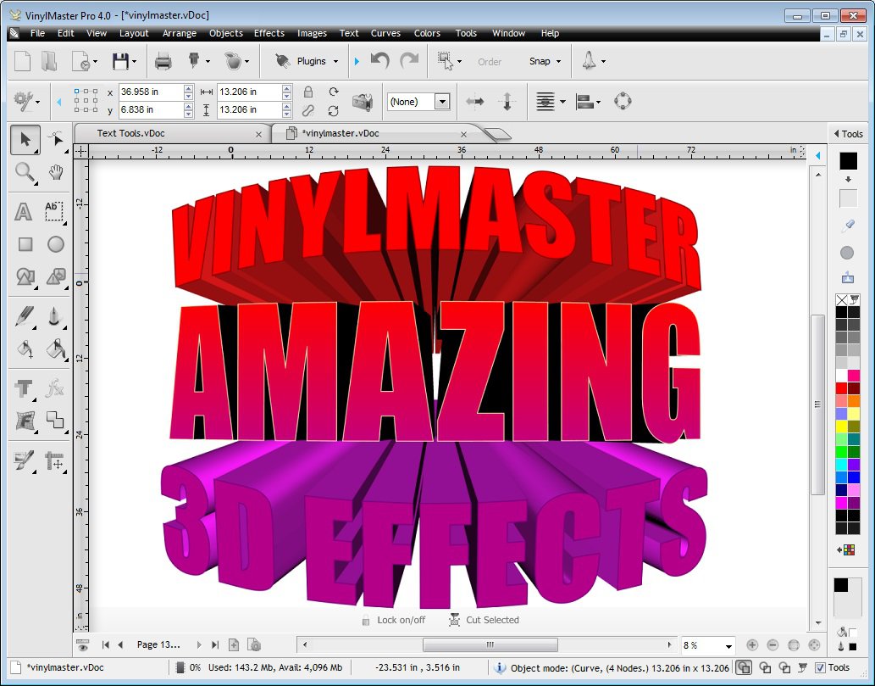Toggle the proportions padlock
The height and width of the screenshot is (686, 875).
[x=308, y=92]
